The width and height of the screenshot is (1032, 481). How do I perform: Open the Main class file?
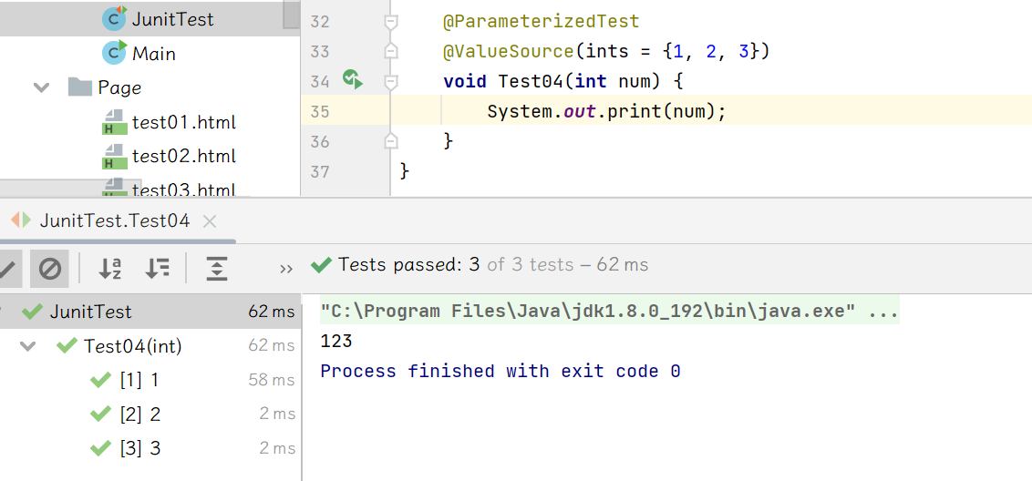pos(153,54)
